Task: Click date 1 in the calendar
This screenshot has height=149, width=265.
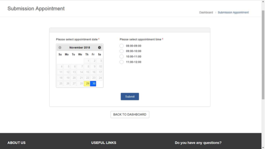Action: tap(87, 61)
